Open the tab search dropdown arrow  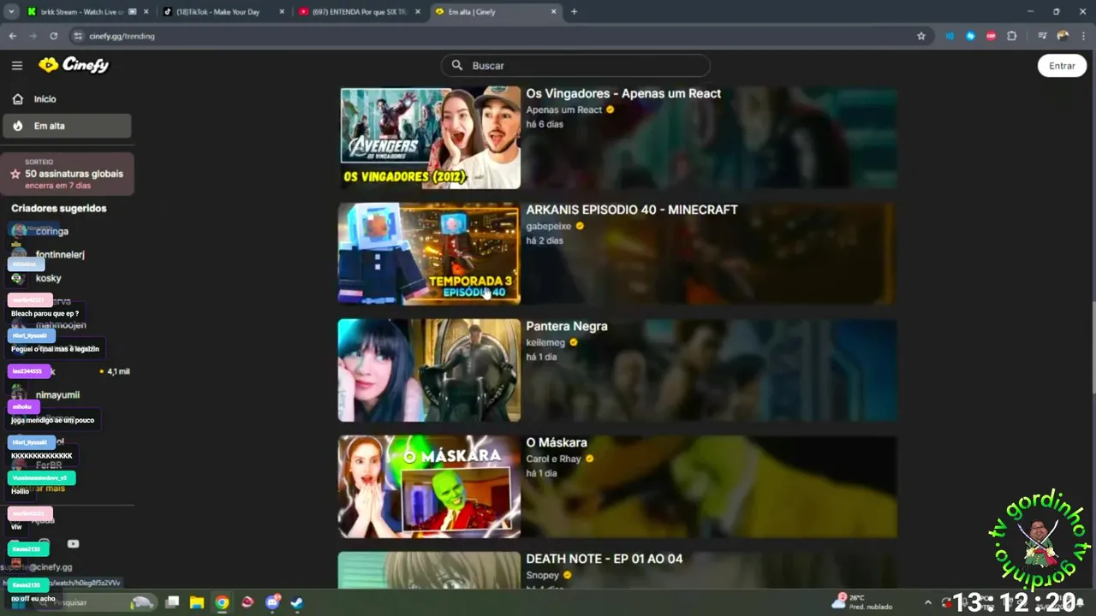click(x=11, y=12)
